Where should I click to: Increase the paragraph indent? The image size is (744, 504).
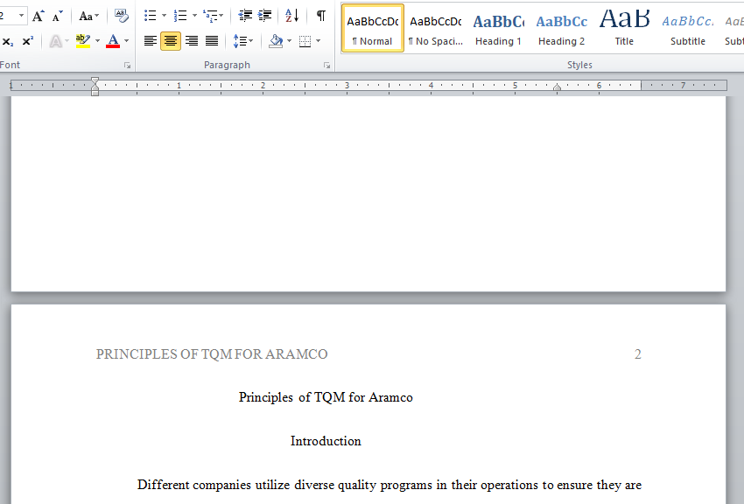(x=264, y=16)
